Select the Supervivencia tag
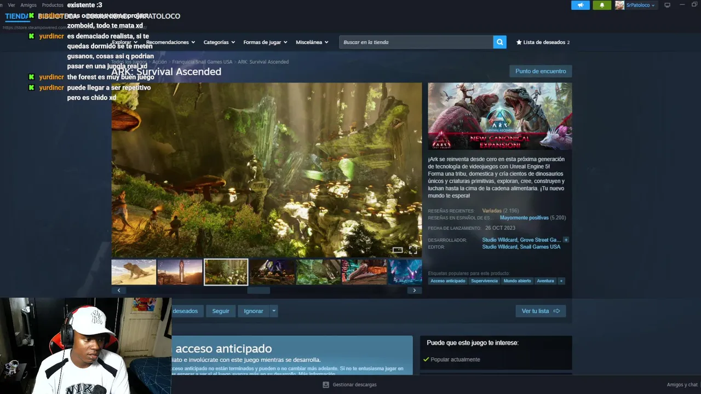This screenshot has height=394, width=701. (485, 281)
